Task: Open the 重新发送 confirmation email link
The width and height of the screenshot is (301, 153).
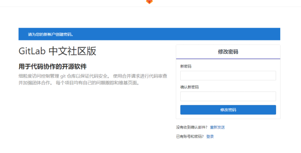Action: point(217,127)
